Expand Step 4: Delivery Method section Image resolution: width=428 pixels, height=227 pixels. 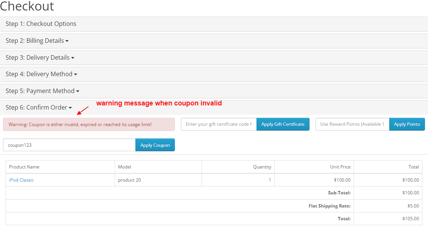tap(39, 74)
